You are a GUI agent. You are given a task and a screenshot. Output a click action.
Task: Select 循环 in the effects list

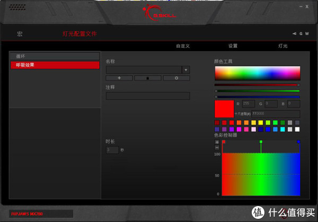55,56
